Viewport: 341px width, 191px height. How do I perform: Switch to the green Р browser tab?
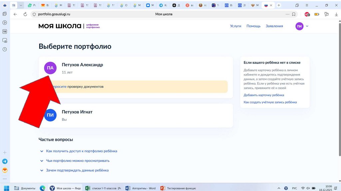point(32,5)
